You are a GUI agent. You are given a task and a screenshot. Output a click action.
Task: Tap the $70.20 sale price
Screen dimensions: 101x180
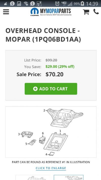point(55,74)
